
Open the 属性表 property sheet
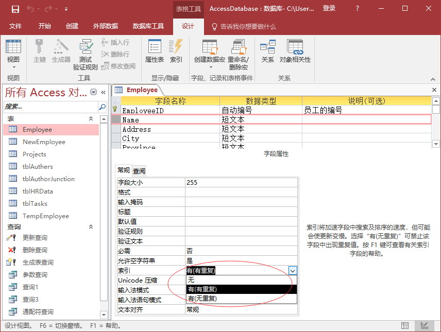point(154,51)
